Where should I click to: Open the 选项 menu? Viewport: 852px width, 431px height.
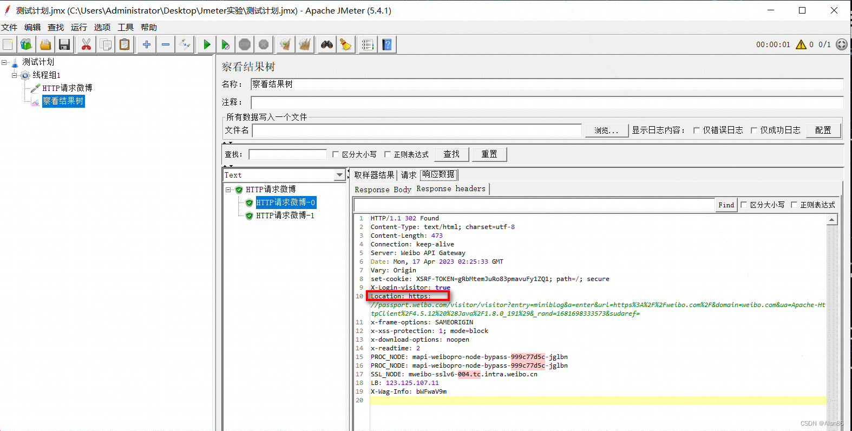coord(102,27)
